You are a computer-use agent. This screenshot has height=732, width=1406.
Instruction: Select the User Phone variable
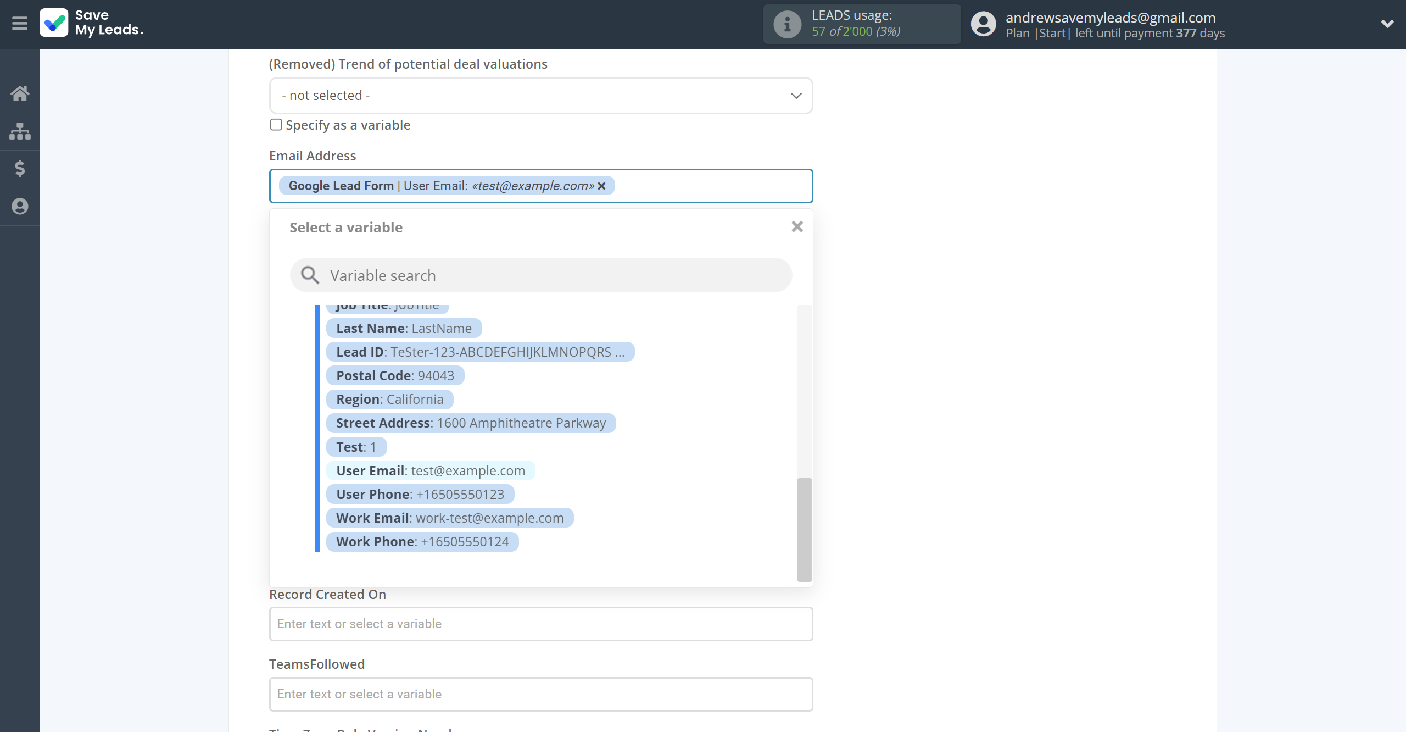coord(421,495)
